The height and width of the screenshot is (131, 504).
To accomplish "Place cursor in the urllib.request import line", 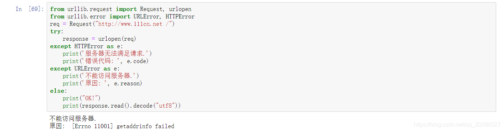I will point(120,9).
